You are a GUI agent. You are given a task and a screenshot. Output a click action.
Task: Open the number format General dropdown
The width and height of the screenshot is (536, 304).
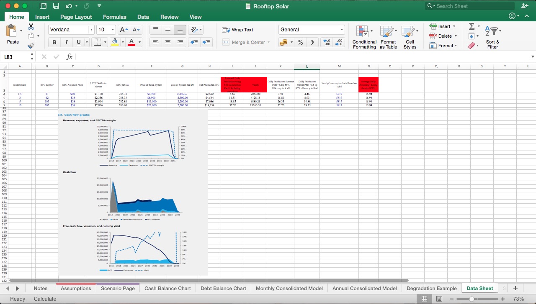343,30
